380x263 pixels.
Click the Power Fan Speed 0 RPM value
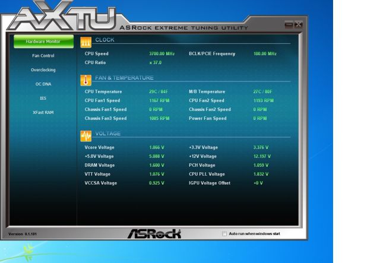click(x=260, y=119)
